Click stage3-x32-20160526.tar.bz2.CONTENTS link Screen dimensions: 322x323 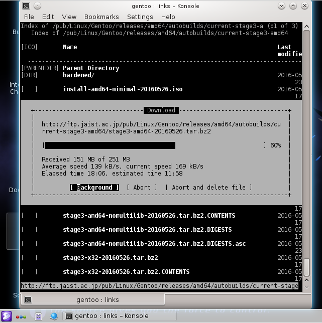click(126, 272)
